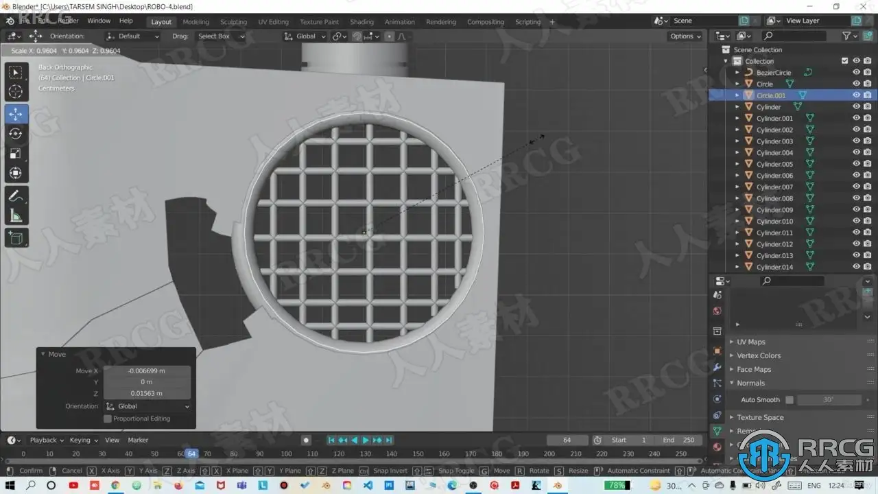This screenshot has width=878, height=494.
Task: Open the World properties tab icon
Action: [717, 311]
